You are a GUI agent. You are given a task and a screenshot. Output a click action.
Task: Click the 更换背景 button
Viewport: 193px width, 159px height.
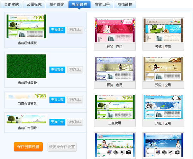click(57, 70)
